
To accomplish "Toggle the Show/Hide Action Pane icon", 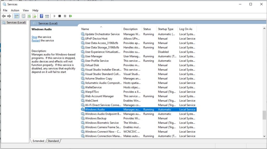I will [47, 16].
